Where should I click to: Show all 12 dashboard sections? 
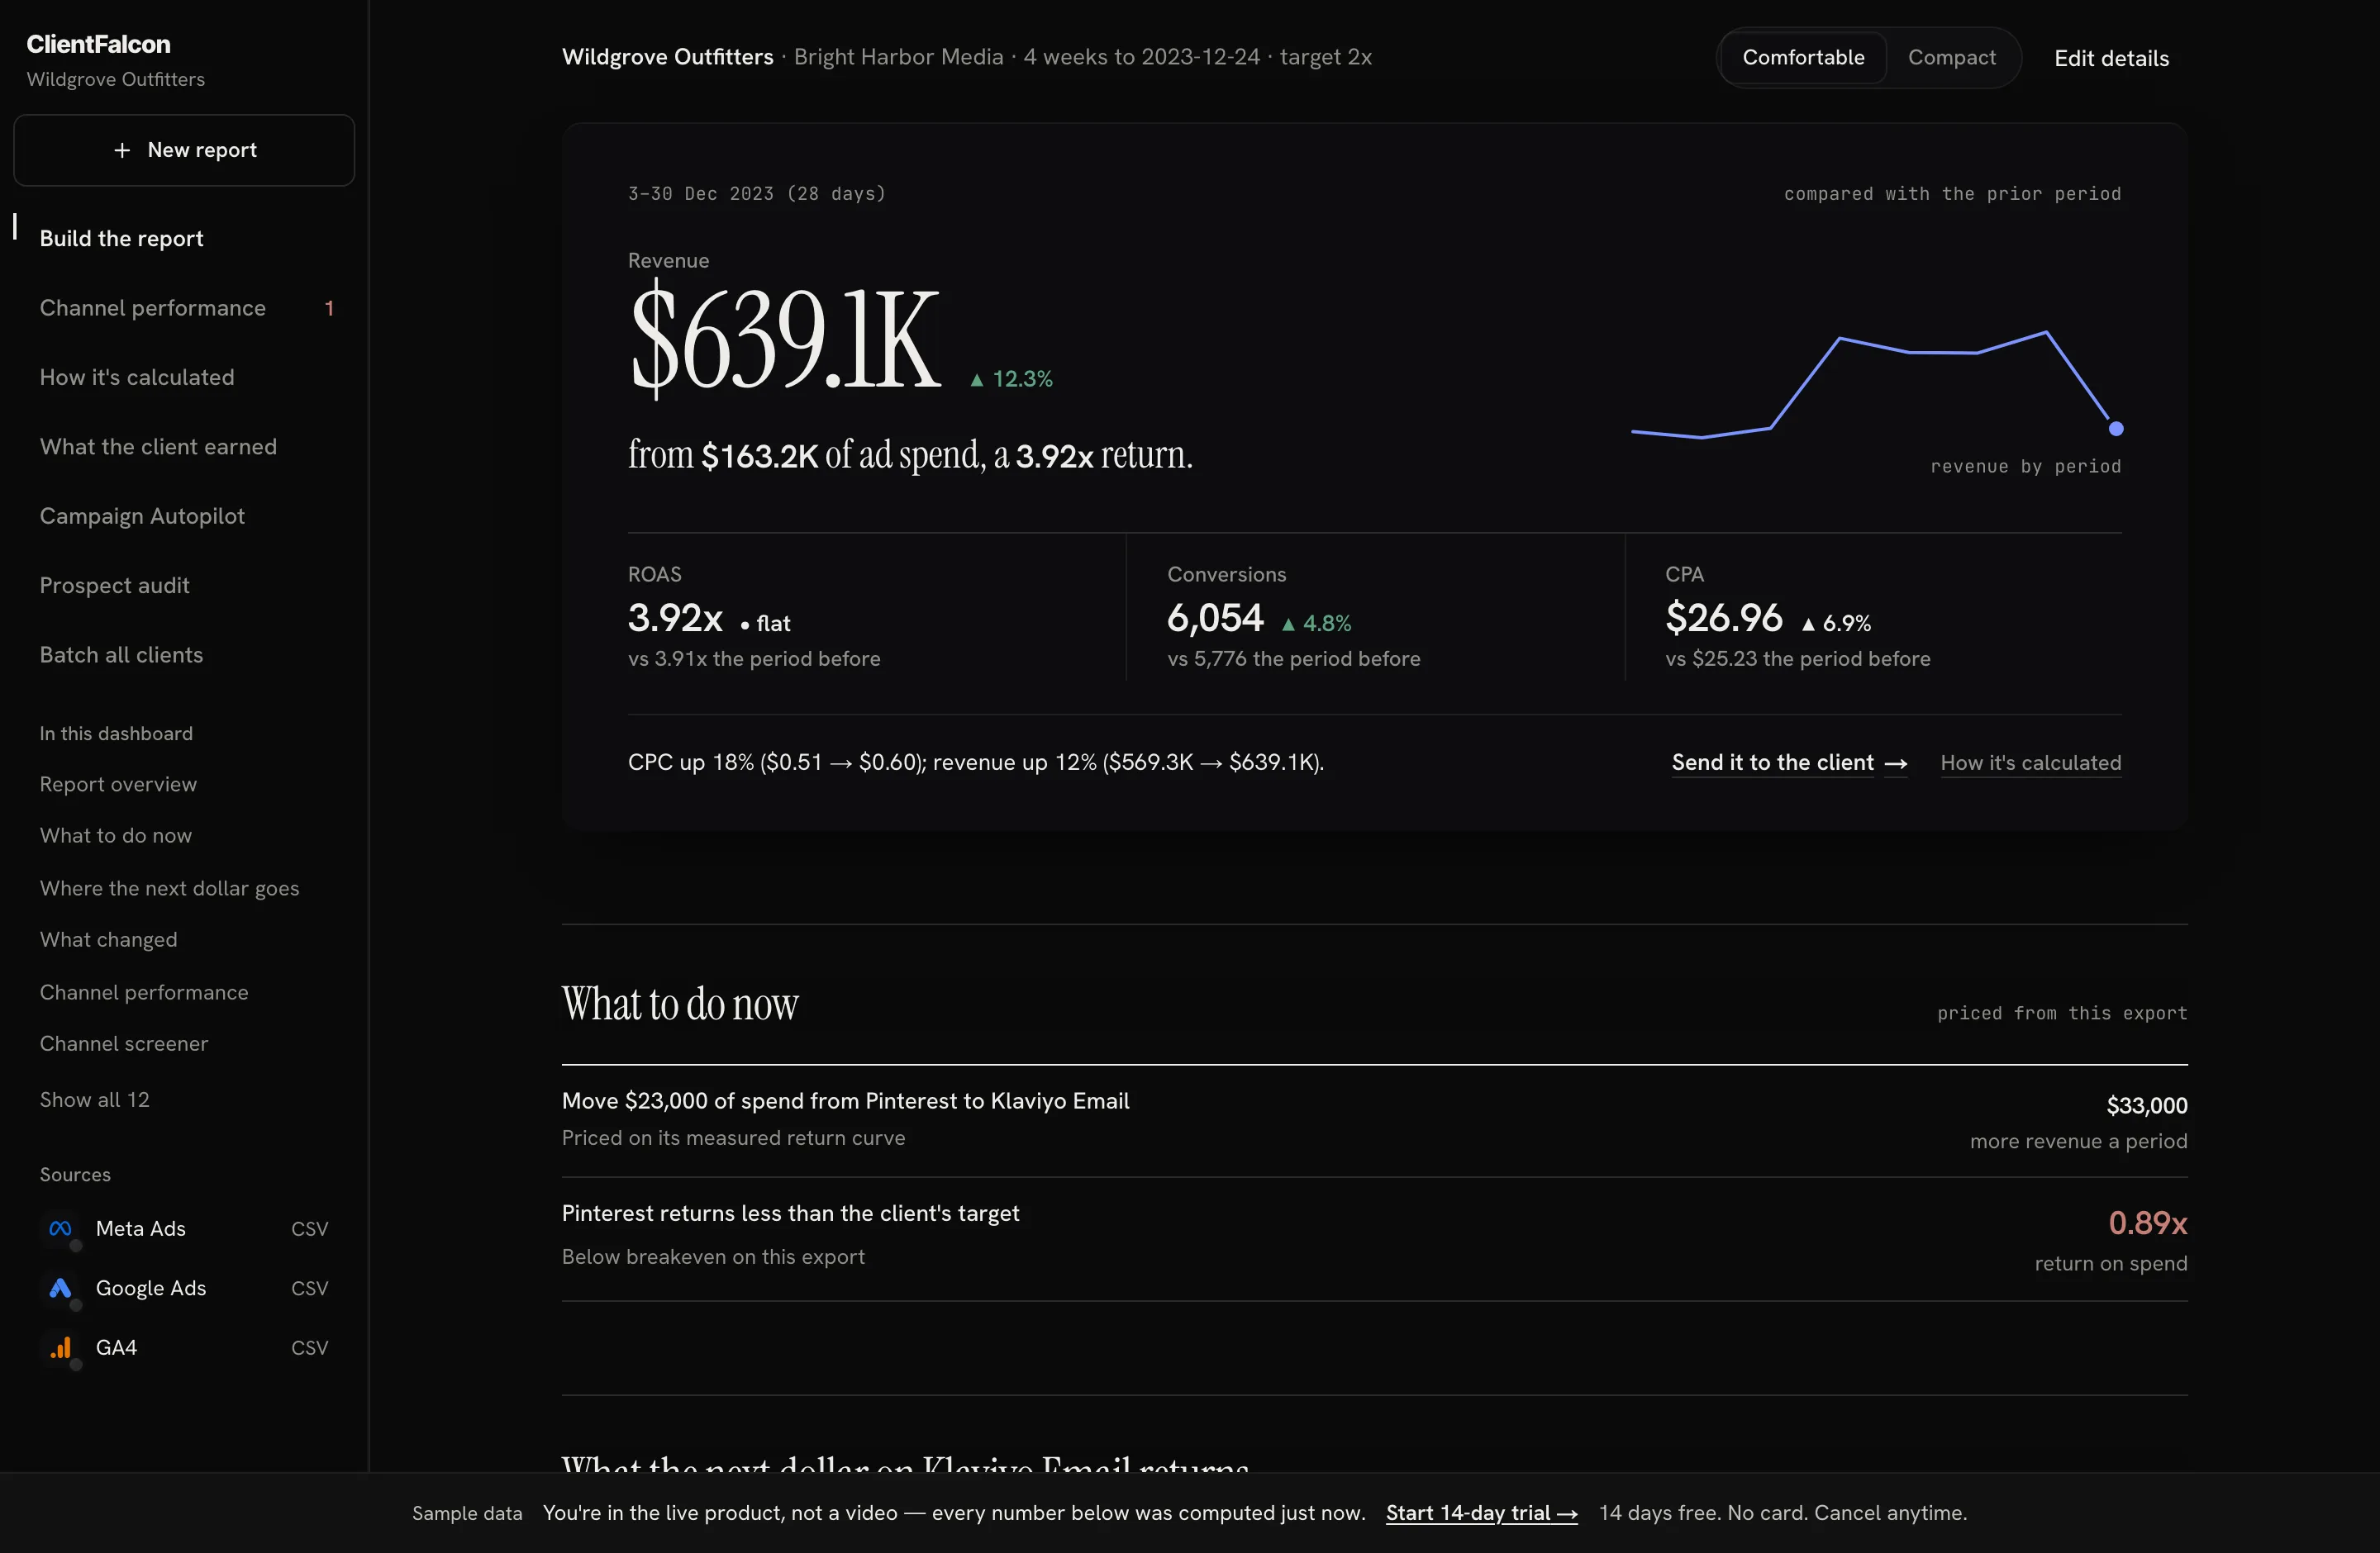point(94,1099)
